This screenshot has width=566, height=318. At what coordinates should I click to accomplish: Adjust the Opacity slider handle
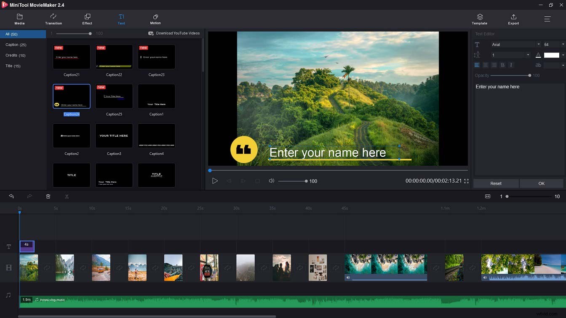point(529,75)
